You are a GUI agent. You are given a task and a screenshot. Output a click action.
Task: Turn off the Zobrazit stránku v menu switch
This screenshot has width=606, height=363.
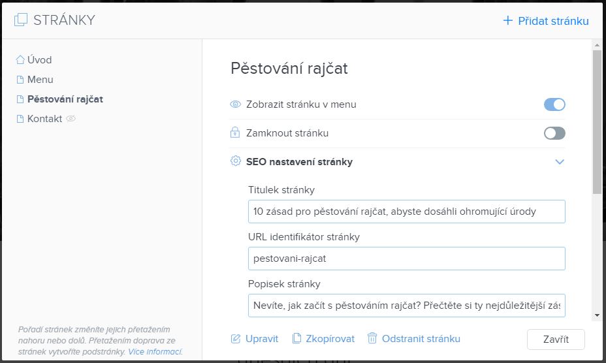click(x=554, y=104)
